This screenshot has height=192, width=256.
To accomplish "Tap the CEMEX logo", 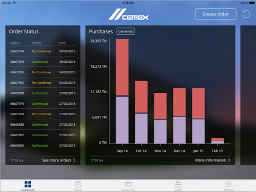I will [128, 14].
